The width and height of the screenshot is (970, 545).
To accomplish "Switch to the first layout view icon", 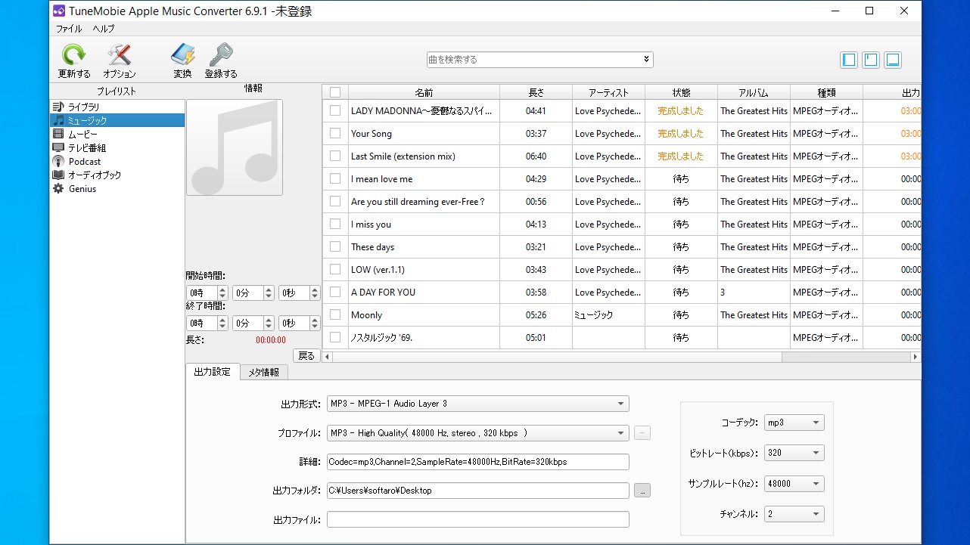I will click(x=849, y=60).
